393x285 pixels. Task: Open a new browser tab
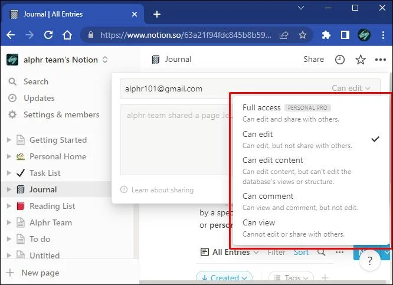coord(156,14)
